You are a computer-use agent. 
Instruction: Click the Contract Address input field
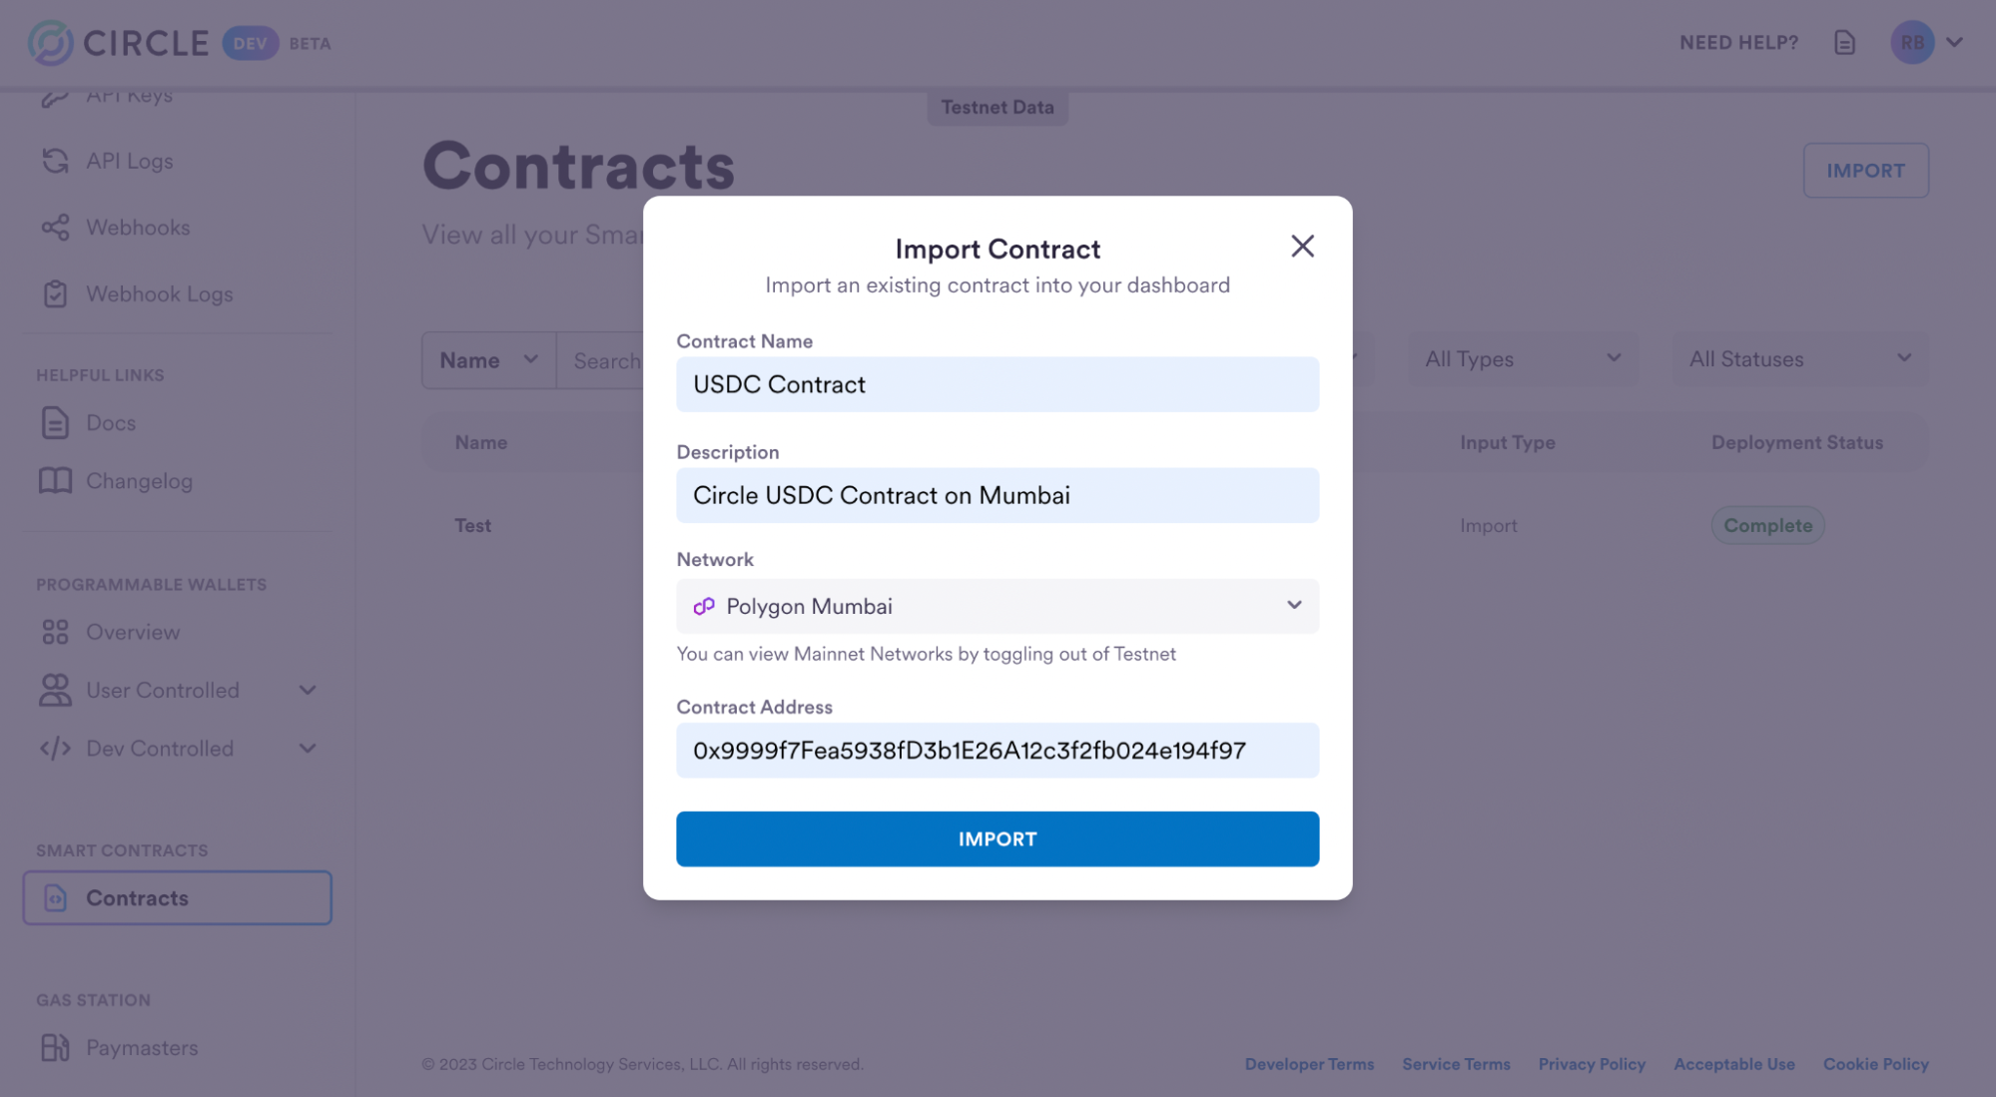997,751
